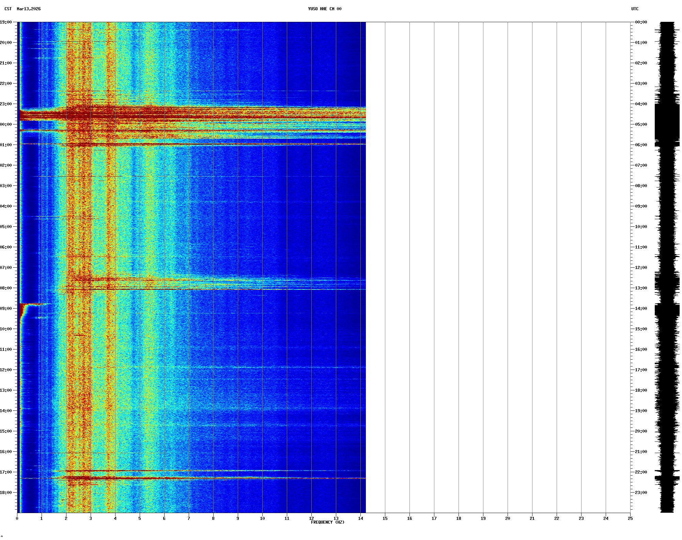The width and height of the screenshot is (682, 540).
Task: Click the UTC label at top right
Action: 635,9
